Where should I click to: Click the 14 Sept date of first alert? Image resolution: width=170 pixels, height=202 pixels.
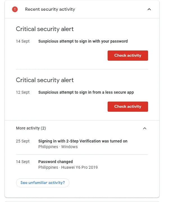(x=23, y=41)
